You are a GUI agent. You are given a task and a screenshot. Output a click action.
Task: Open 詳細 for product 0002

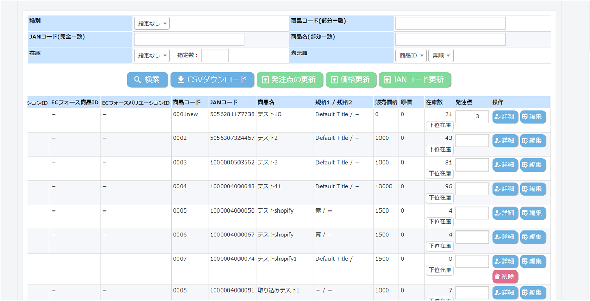click(505, 141)
